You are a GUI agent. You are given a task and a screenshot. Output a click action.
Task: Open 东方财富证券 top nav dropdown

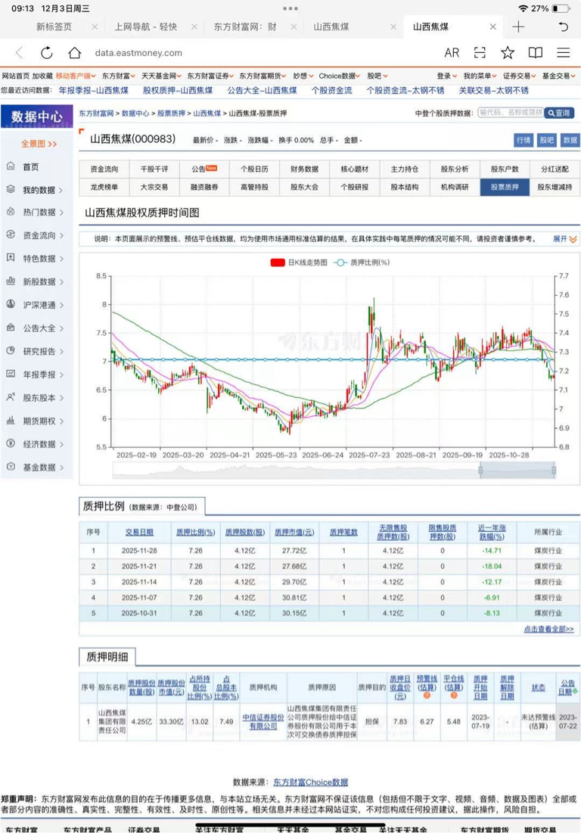[x=210, y=76]
